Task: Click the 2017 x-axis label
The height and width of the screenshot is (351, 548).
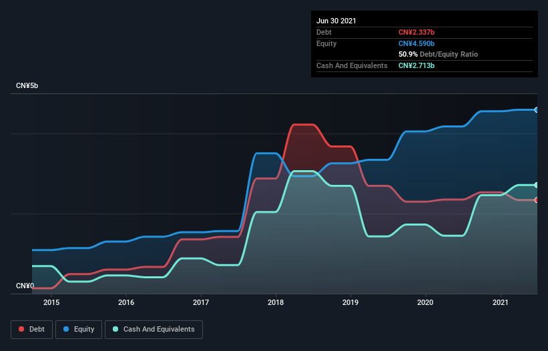Action: click(201, 302)
